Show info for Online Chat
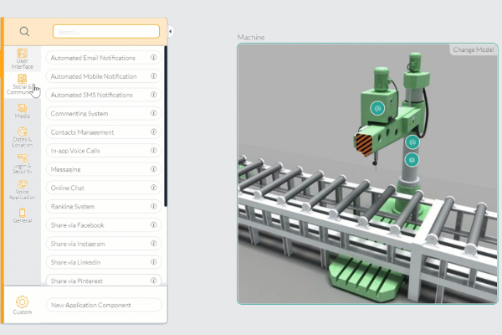The width and height of the screenshot is (502, 335). [154, 188]
